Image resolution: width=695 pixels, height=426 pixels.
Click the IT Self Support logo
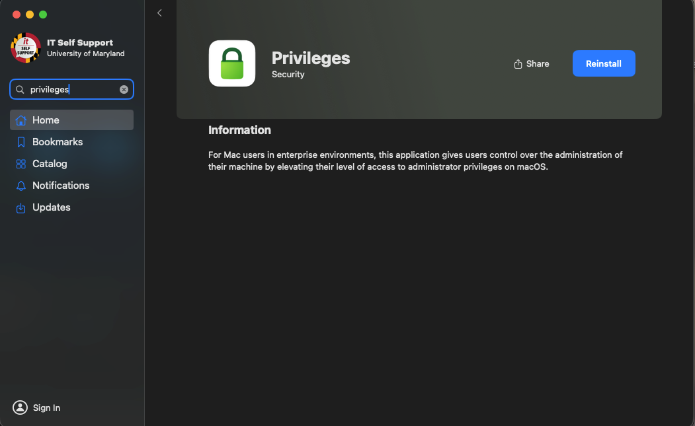(x=26, y=48)
